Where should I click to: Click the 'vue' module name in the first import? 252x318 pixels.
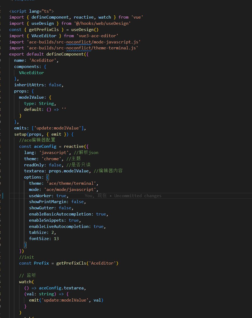pyautogui.click(x=137, y=17)
